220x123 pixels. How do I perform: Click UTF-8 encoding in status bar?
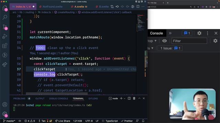(x=89, y=121)
